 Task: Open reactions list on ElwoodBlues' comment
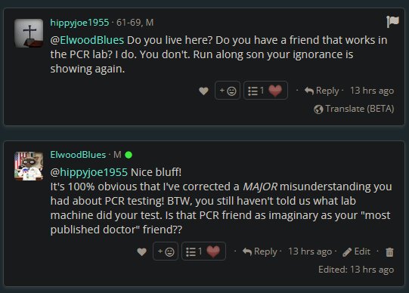point(194,251)
